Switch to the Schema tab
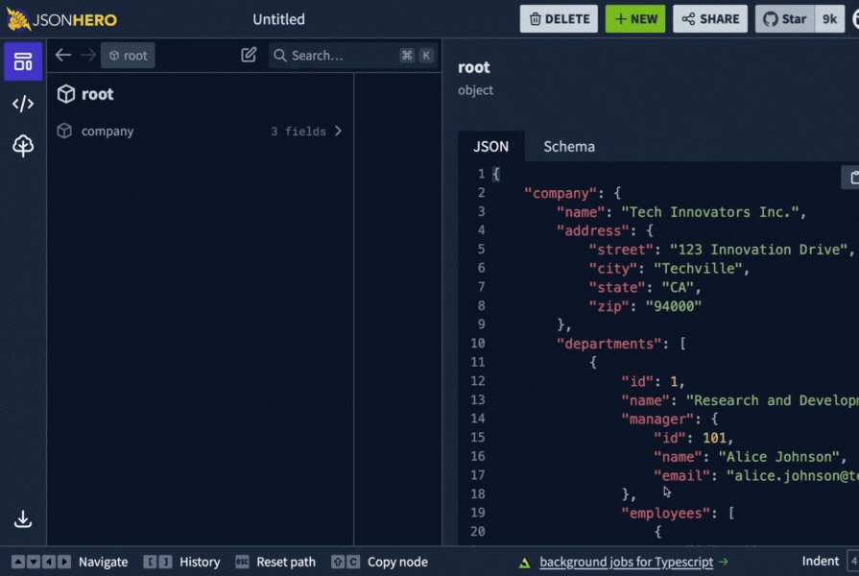 [x=568, y=146]
